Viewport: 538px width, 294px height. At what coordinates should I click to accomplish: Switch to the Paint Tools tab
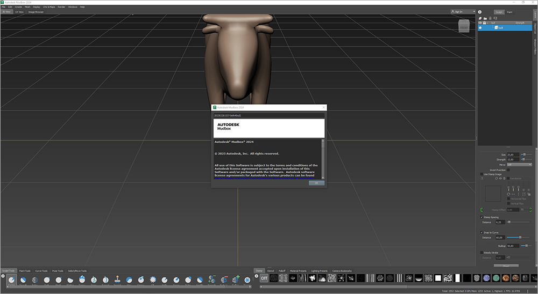(25, 271)
